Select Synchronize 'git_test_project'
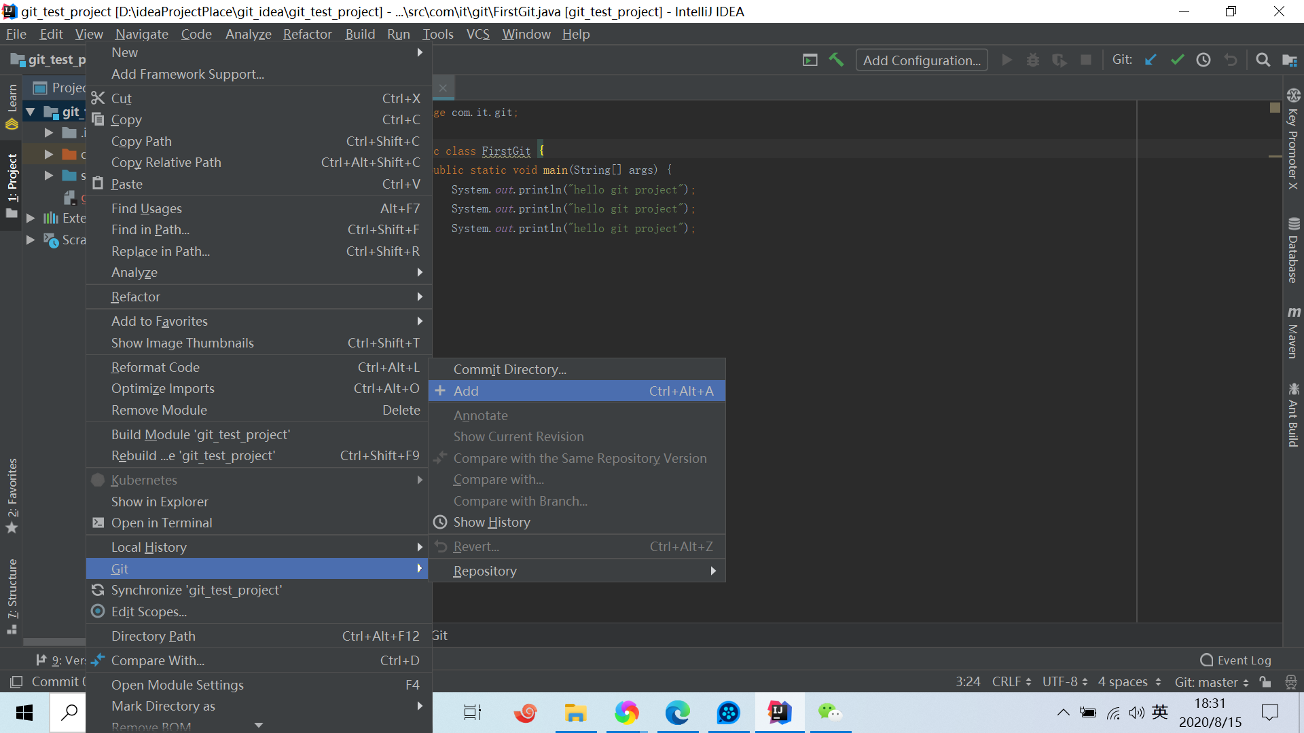This screenshot has width=1304, height=733. pyautogui.click(x=259, y=590)
